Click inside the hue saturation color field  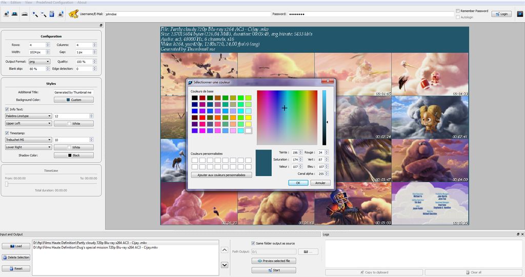pos(287,117)
